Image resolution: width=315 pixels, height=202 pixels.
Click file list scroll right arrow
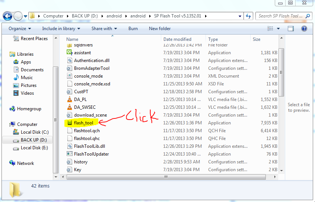275,177
